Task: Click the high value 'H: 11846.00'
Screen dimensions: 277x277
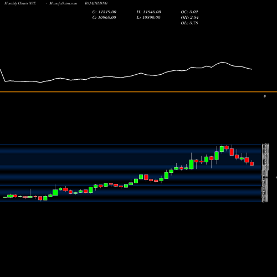Action: click(x=148, y=12)
